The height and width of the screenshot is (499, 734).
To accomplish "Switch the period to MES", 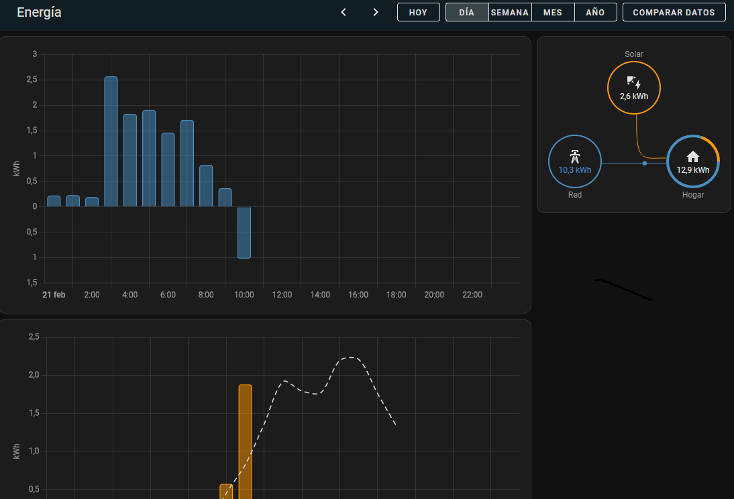I will tap(553, 12).
